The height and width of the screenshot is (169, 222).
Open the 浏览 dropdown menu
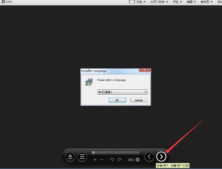141,2
